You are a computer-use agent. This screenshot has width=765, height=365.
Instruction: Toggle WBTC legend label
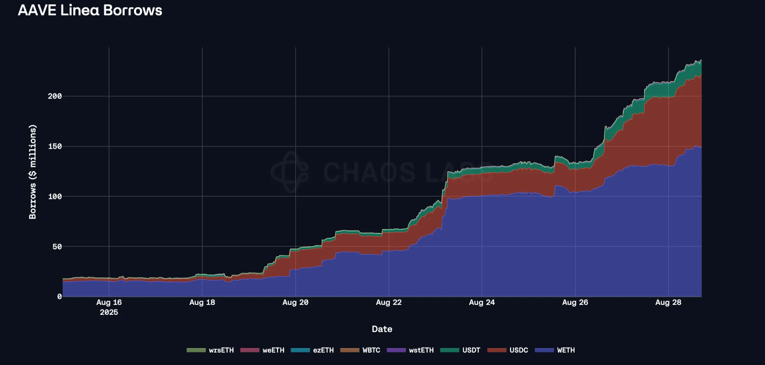click(371, 350)
